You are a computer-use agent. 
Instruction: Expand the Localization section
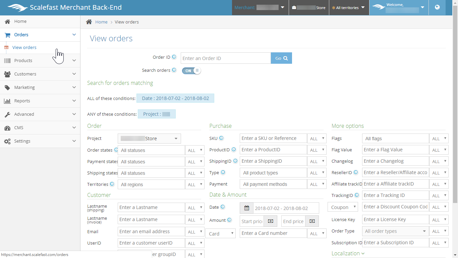pyautogui.click(x=348, y=253)
